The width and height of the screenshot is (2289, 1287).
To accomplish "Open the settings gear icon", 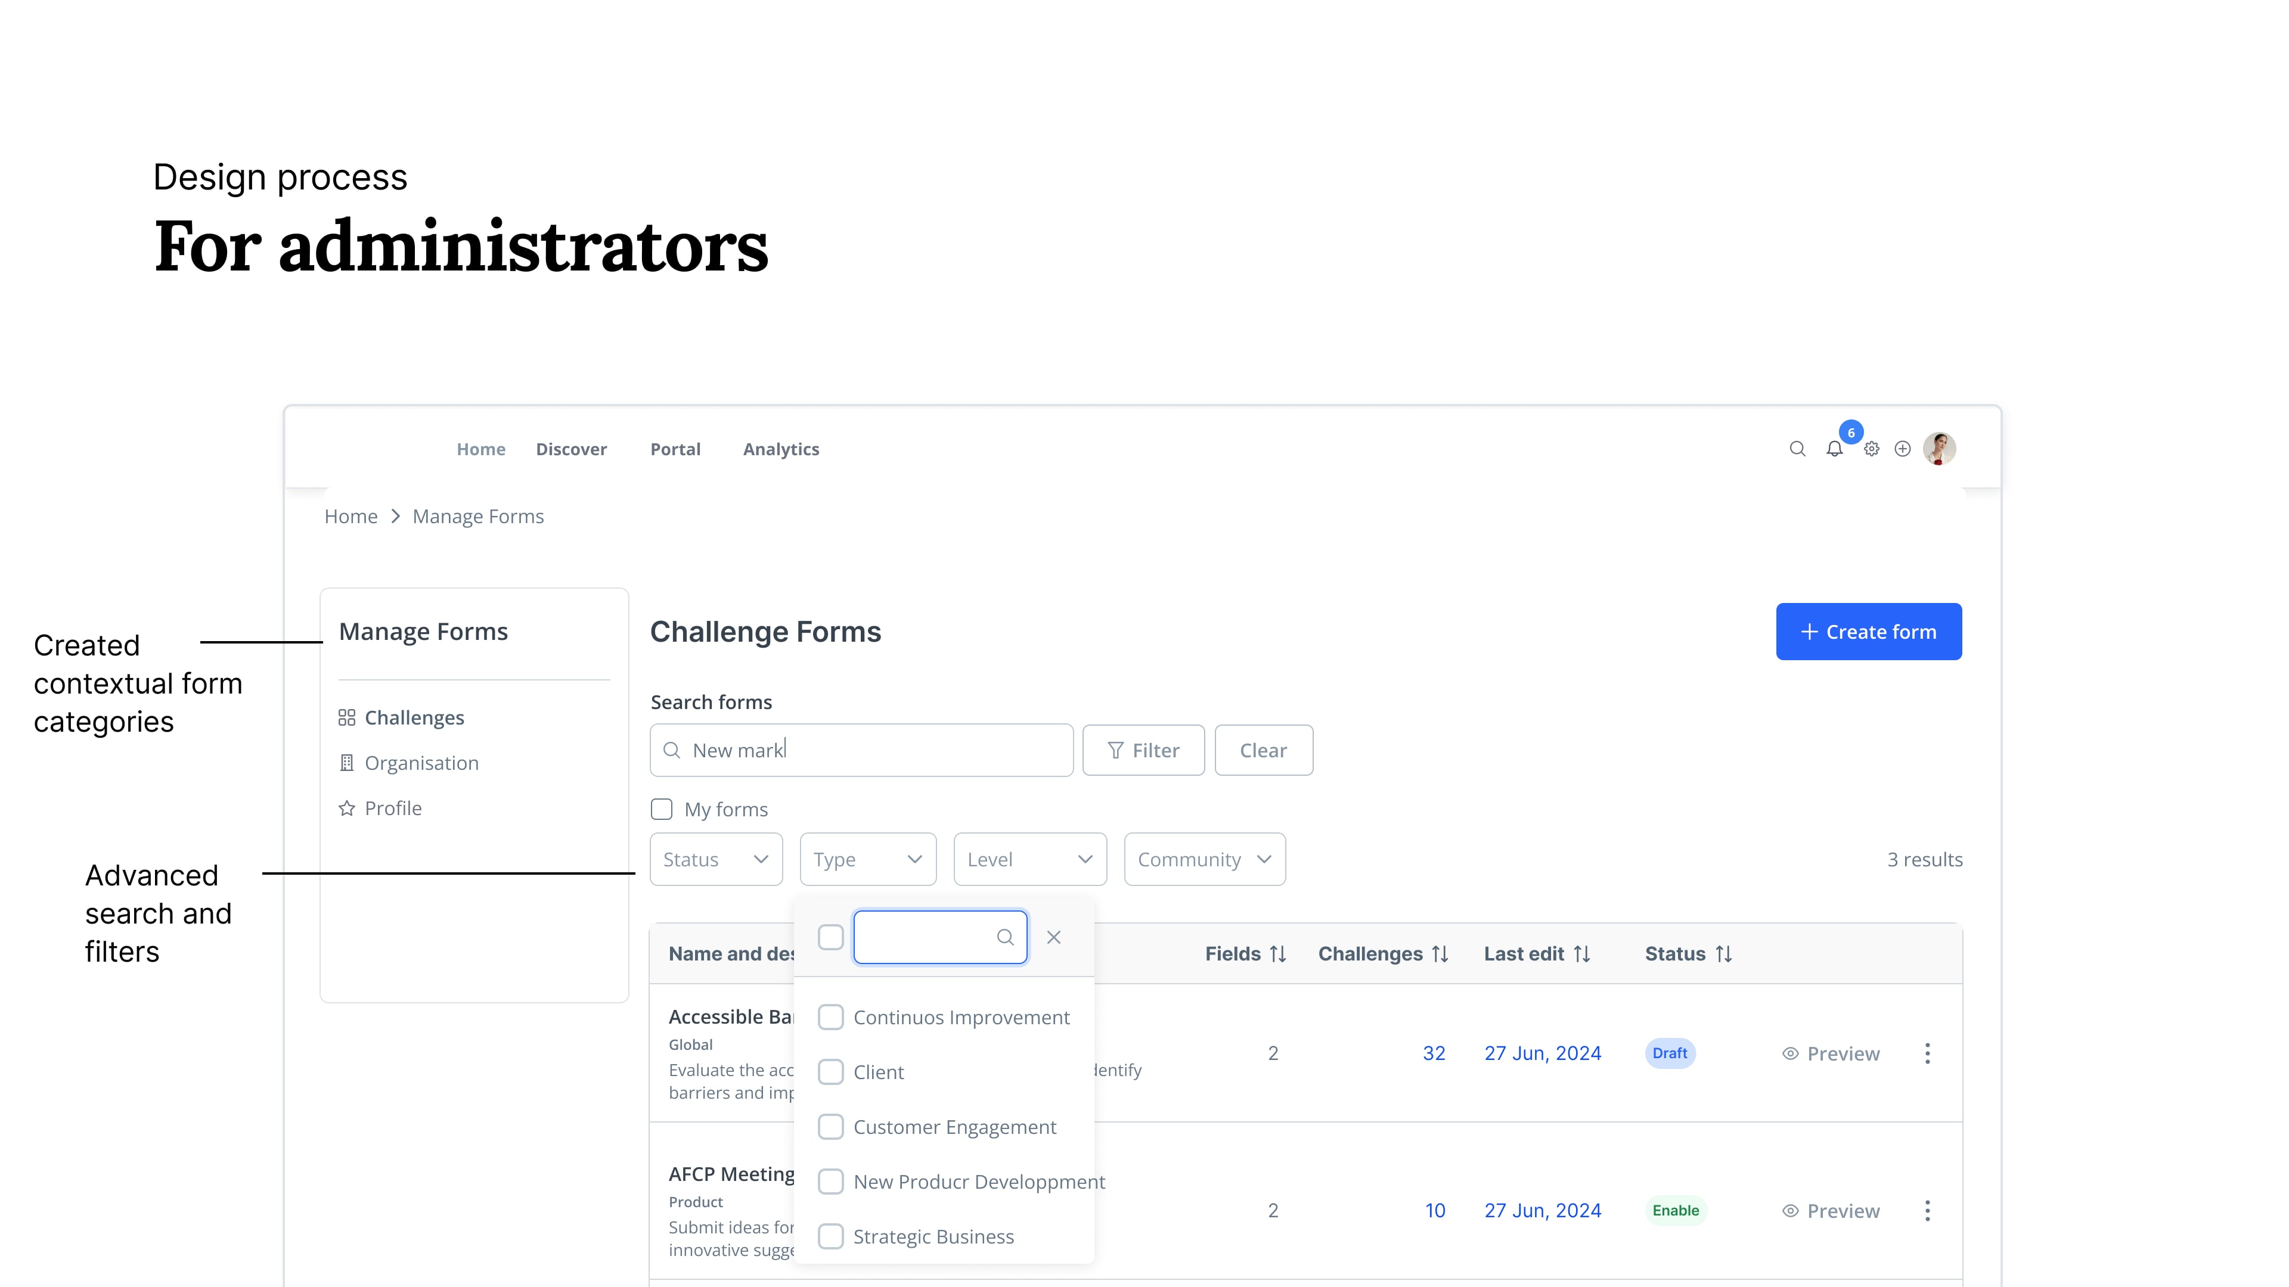I will coord(1871,449).
